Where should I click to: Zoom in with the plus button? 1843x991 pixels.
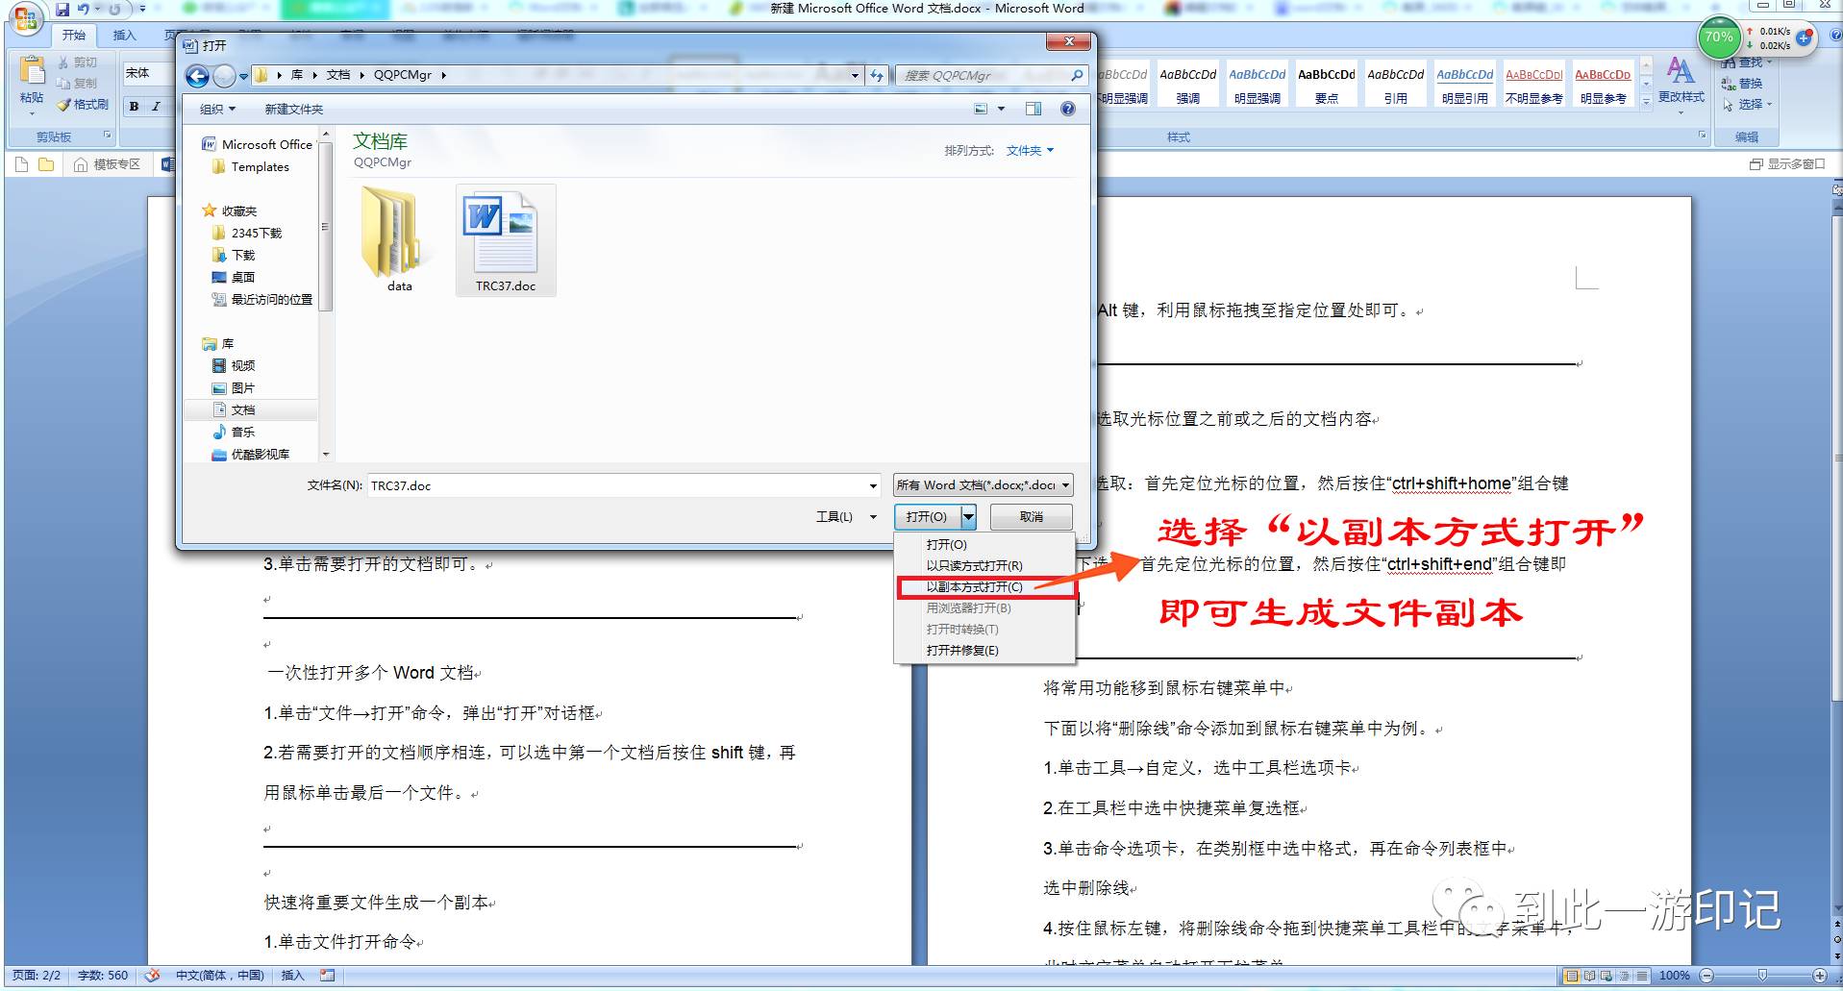pyautogui.click(x=1820, y=976)
